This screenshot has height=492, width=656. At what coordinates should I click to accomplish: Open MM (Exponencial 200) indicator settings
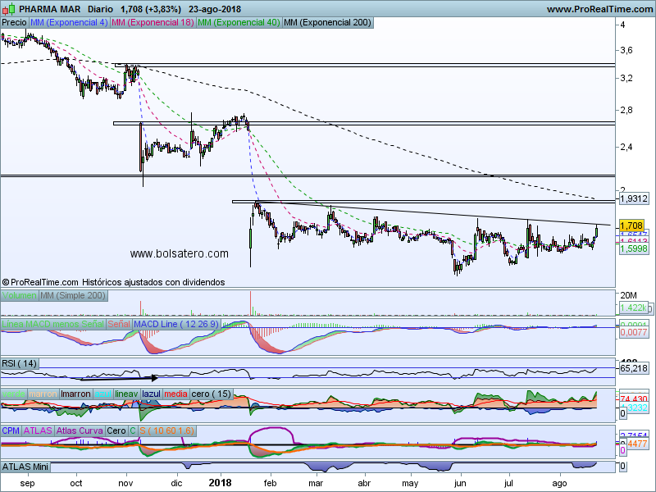[x=326, y=23]
